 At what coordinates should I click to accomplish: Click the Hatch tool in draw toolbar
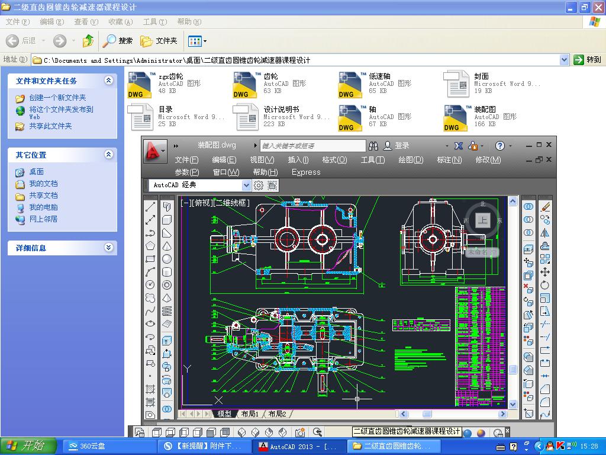pos(150,389)
